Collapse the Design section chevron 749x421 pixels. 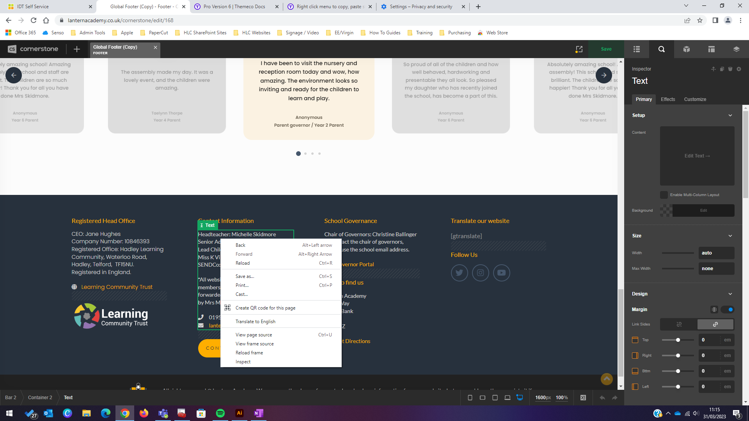[x=730, y=294]
